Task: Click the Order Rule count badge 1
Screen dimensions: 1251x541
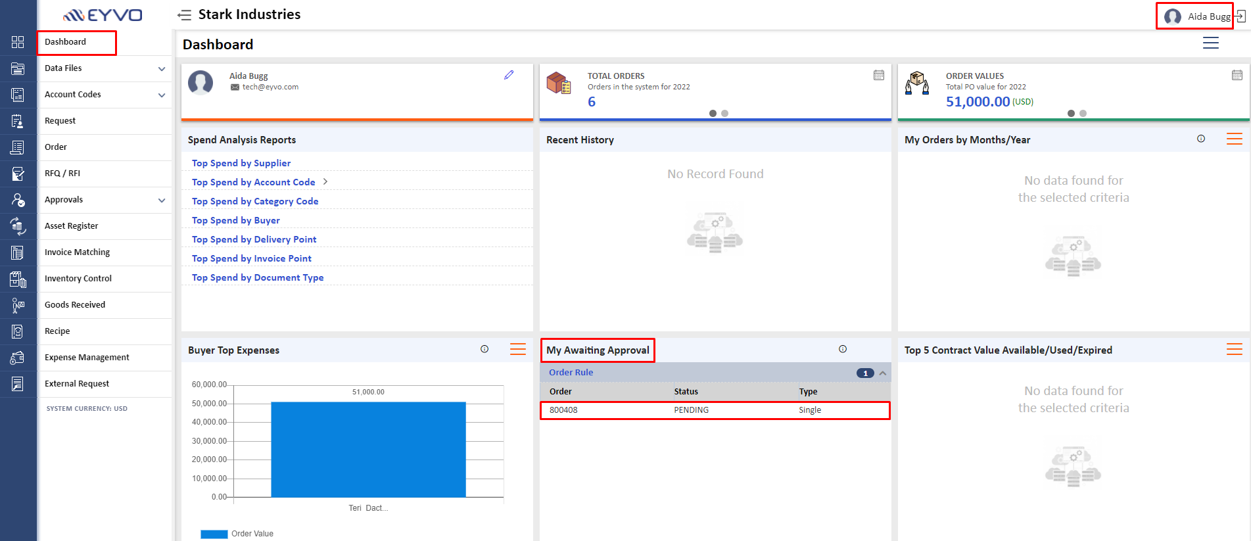Action: coord(865,373)
